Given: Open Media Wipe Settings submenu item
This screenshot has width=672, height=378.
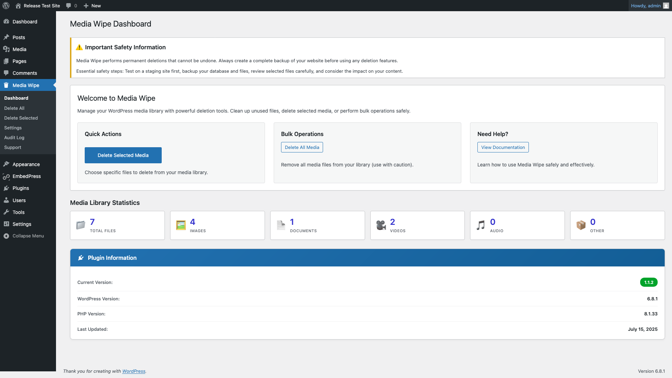Looking at the screenshot, I should click(13, 128).
